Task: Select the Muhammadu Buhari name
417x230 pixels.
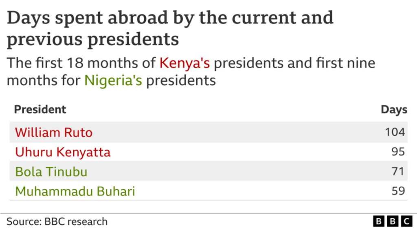Action: (75, 191)
